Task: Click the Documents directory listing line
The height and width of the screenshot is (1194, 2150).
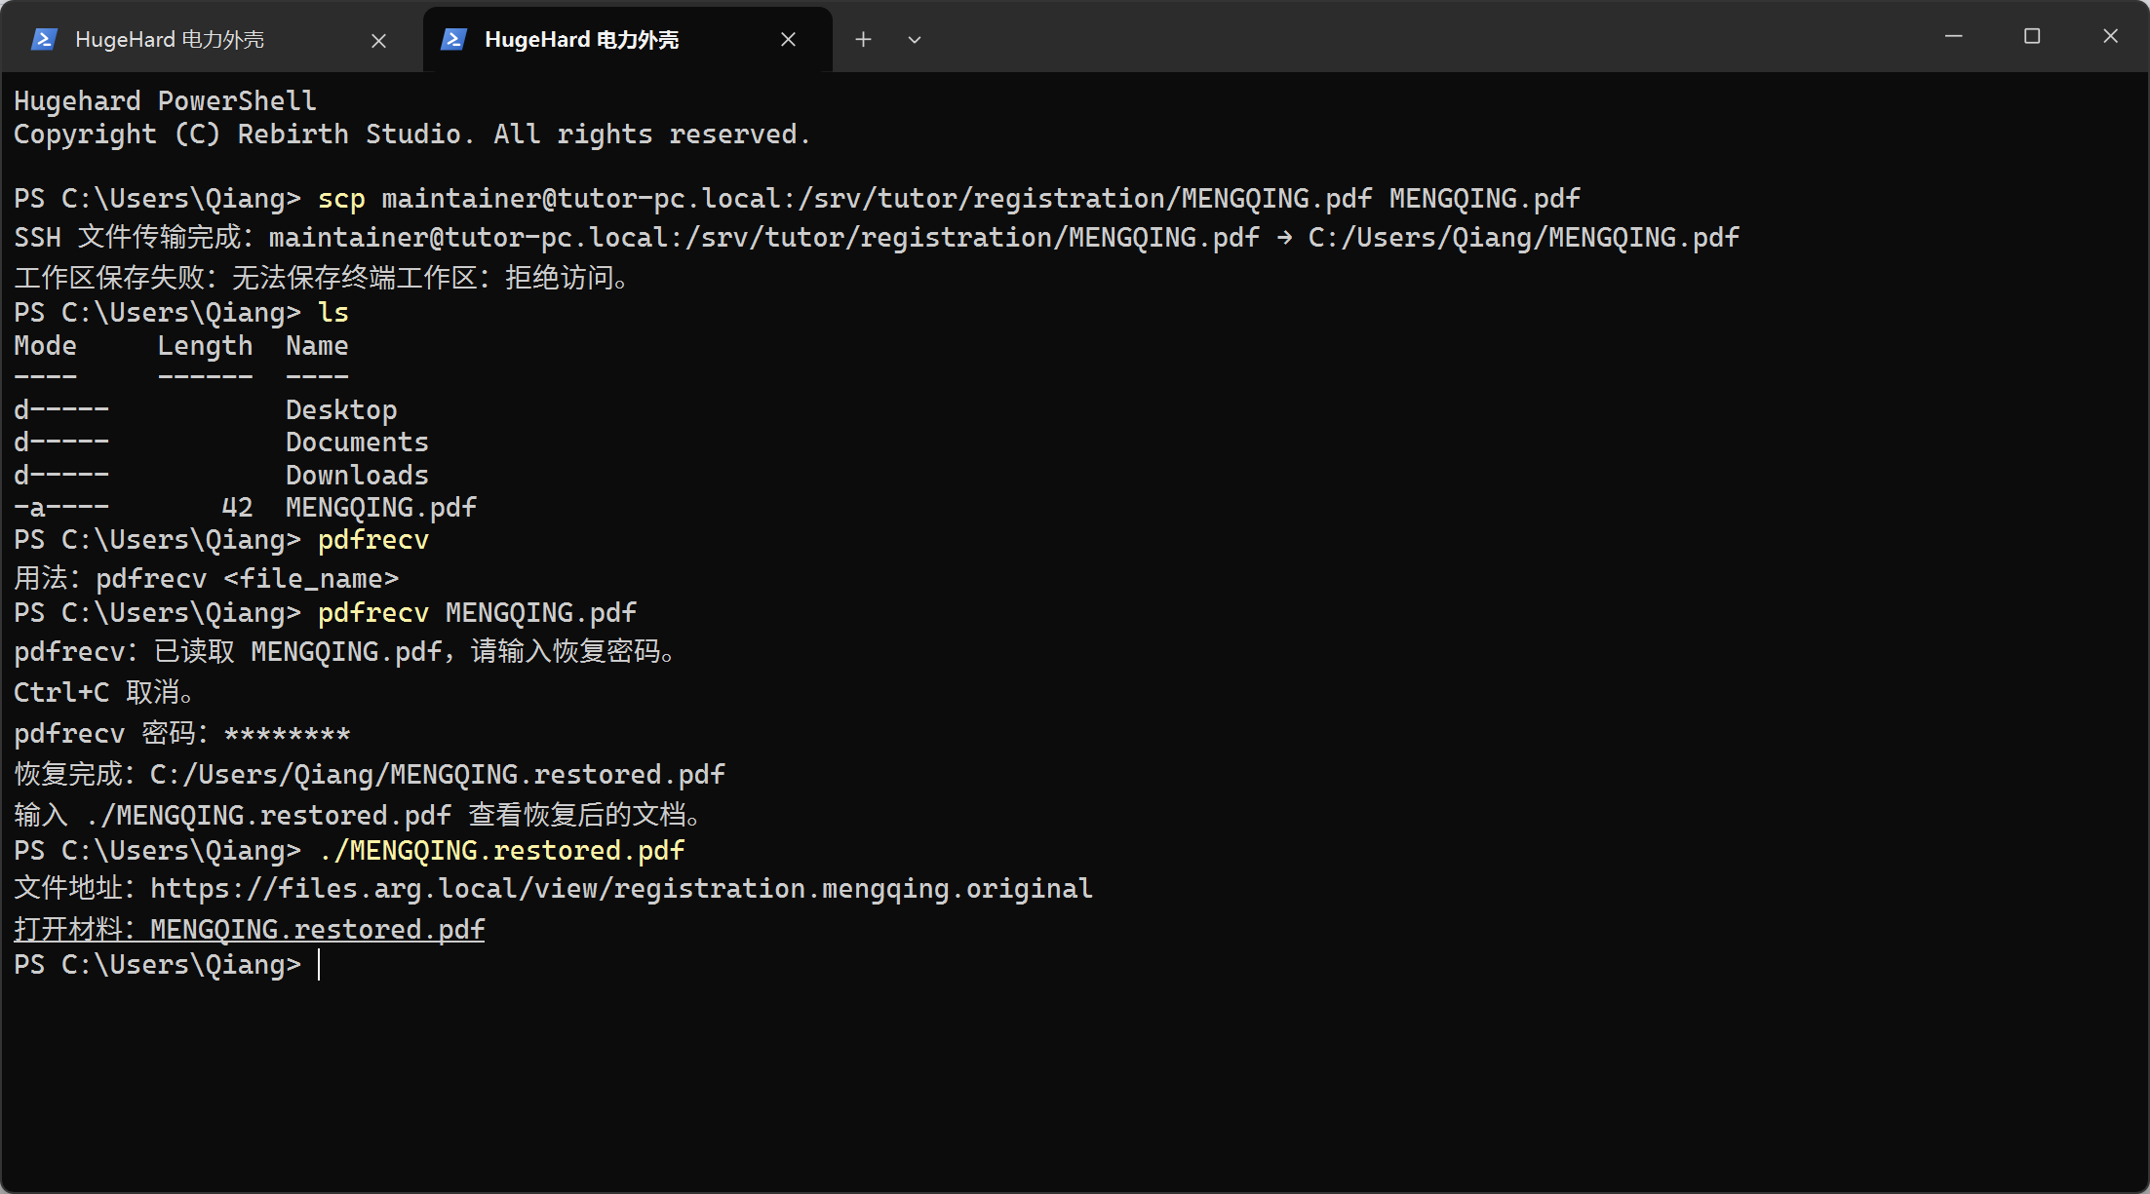Action: click(x=221, y=442)
